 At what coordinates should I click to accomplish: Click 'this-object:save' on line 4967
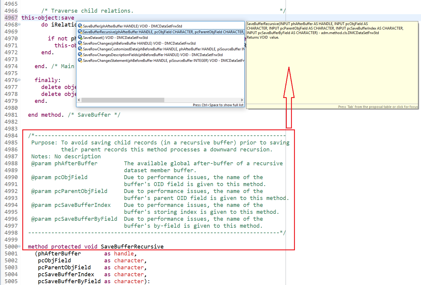click(x=48, y=18)
